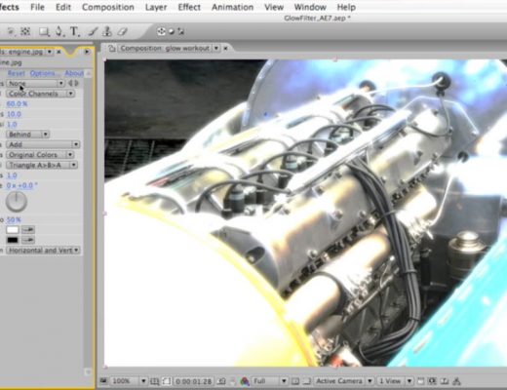This screenshot has width=507, height=390.
Task: Click the view axis mode icon
Action: pos(181,31)
